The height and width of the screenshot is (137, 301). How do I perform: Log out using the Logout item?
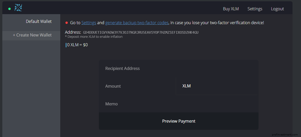pos(277,9)
